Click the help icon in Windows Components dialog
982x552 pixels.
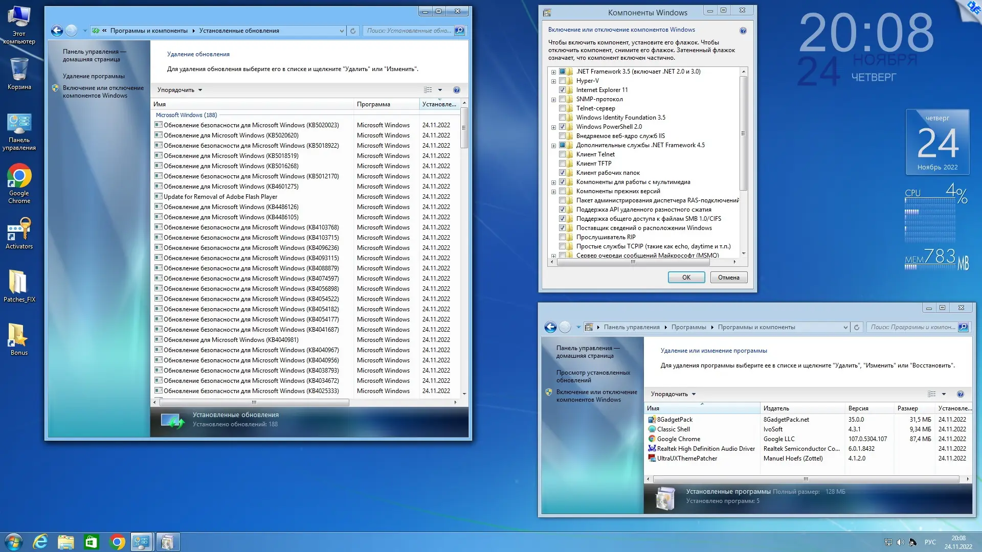click(743, 31)
